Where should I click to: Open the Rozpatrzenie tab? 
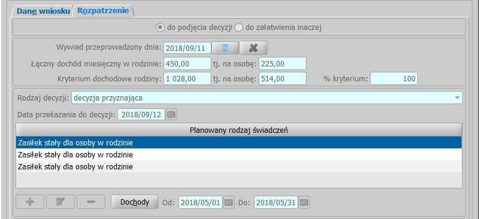tap(103, 11)
